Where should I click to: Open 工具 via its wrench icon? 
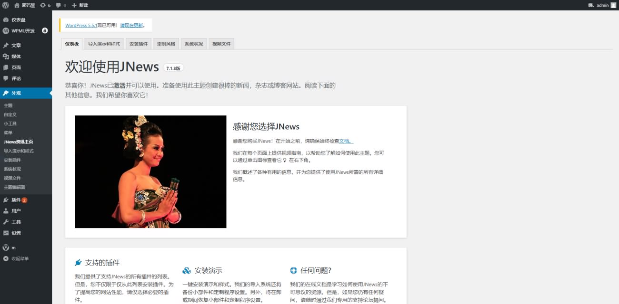6,222
